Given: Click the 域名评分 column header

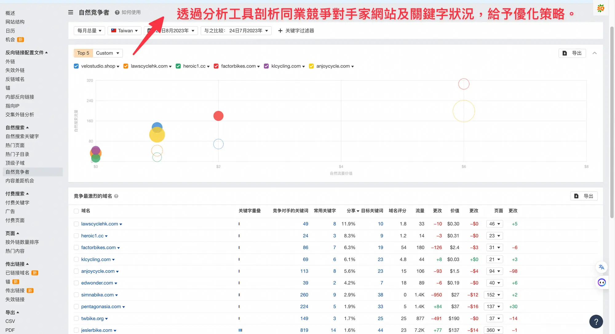Looking at the screenshot, I should click(x=397, y=211).
